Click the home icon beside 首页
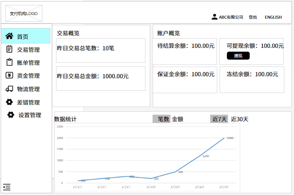Viewport: 294px width, 195px height. click(9, 36)
